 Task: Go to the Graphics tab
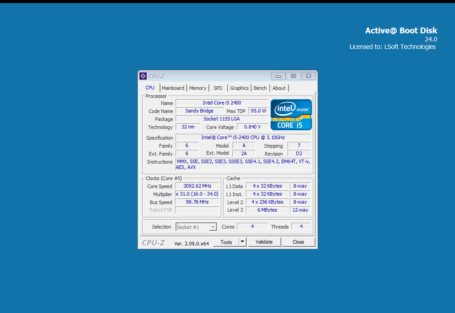pos(239,88)
